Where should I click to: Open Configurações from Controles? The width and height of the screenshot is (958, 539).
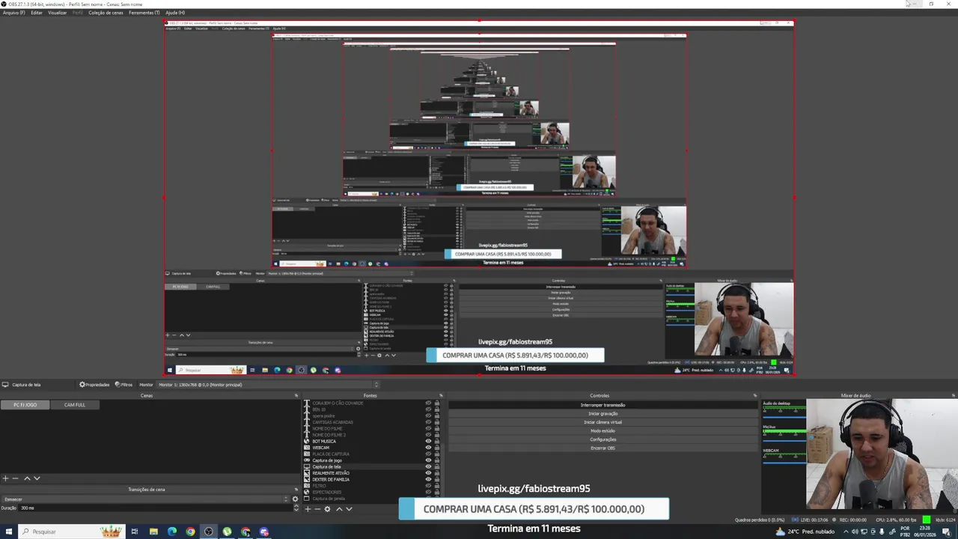pos(602,439)
